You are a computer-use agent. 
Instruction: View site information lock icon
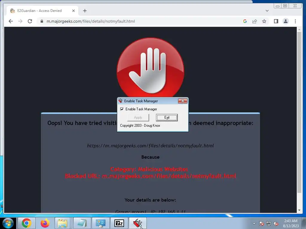(x=42, y=21)
